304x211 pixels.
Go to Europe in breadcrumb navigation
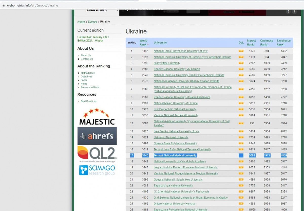(92, 22)
